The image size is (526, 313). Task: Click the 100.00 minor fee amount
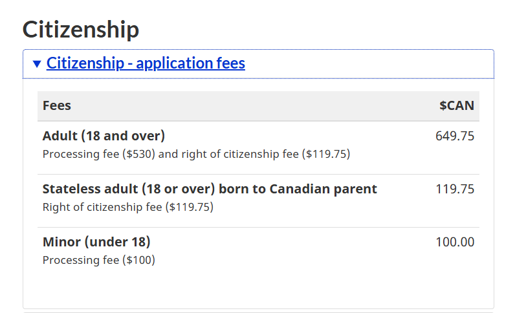point(455,242)
